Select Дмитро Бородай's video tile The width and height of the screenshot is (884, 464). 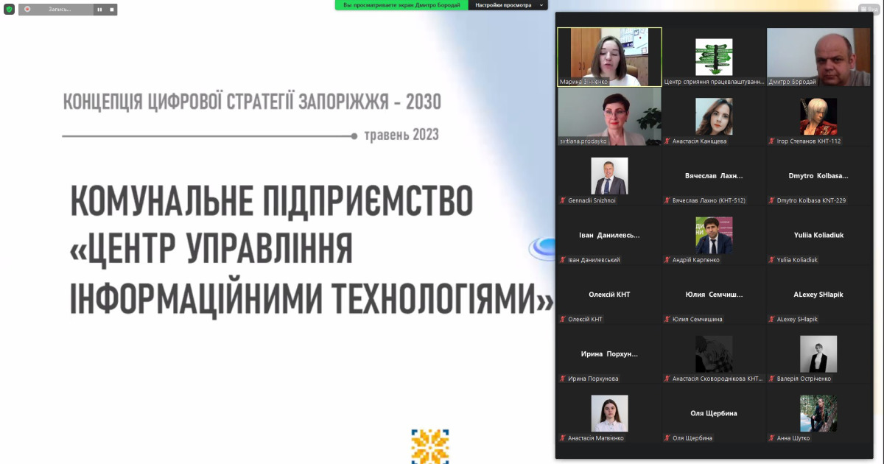[x=818, y=57]
